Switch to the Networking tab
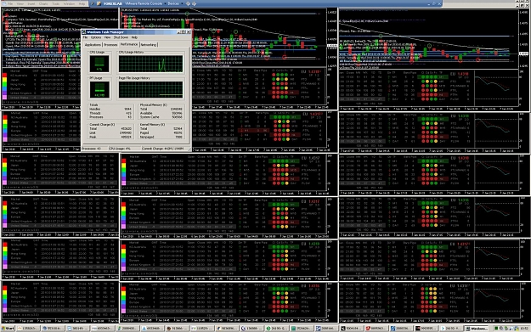The width and height of the screenshot is (531, 332). 149,45
